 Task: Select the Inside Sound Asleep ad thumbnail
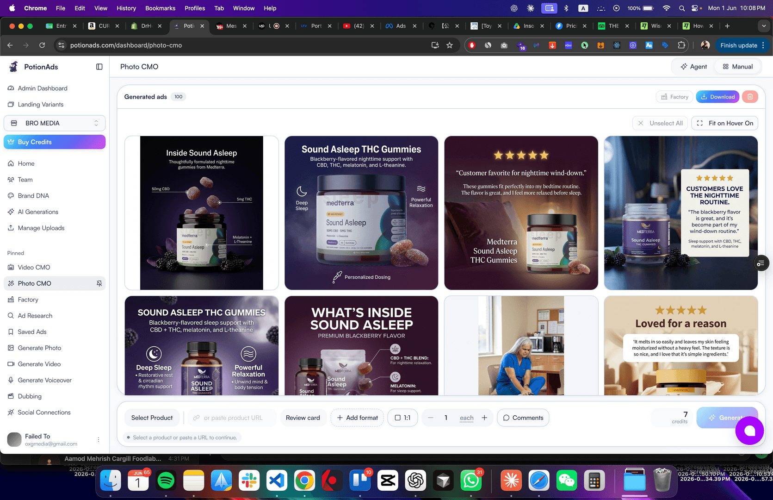(202, 213)
